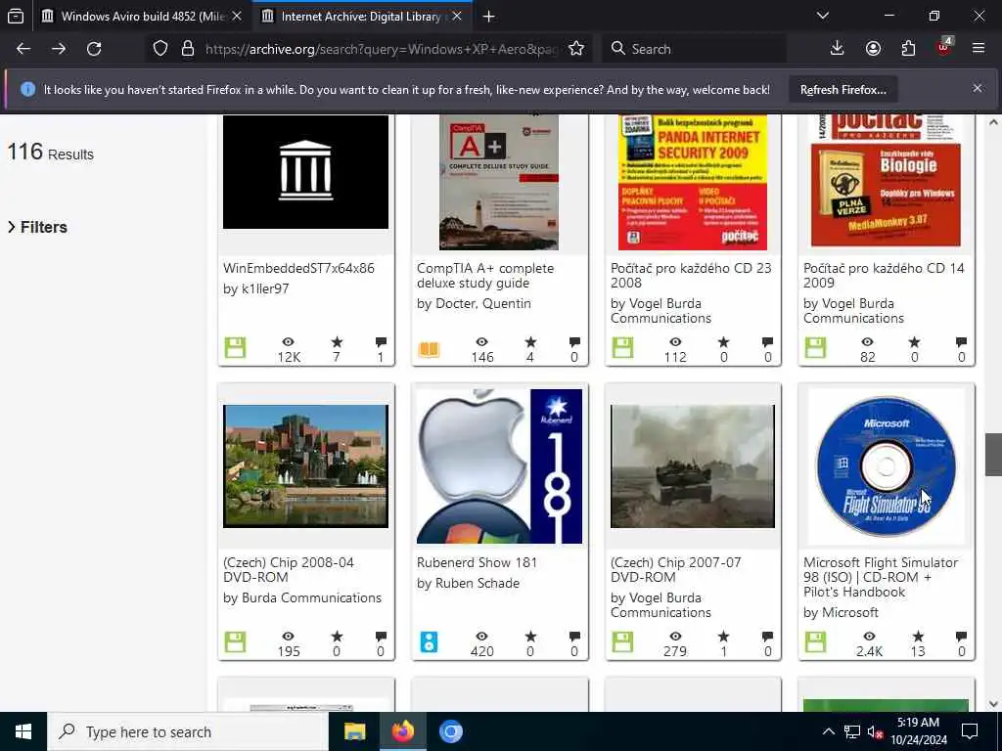Click the Rubenerd Show 181 cover art

pos(499,466)
